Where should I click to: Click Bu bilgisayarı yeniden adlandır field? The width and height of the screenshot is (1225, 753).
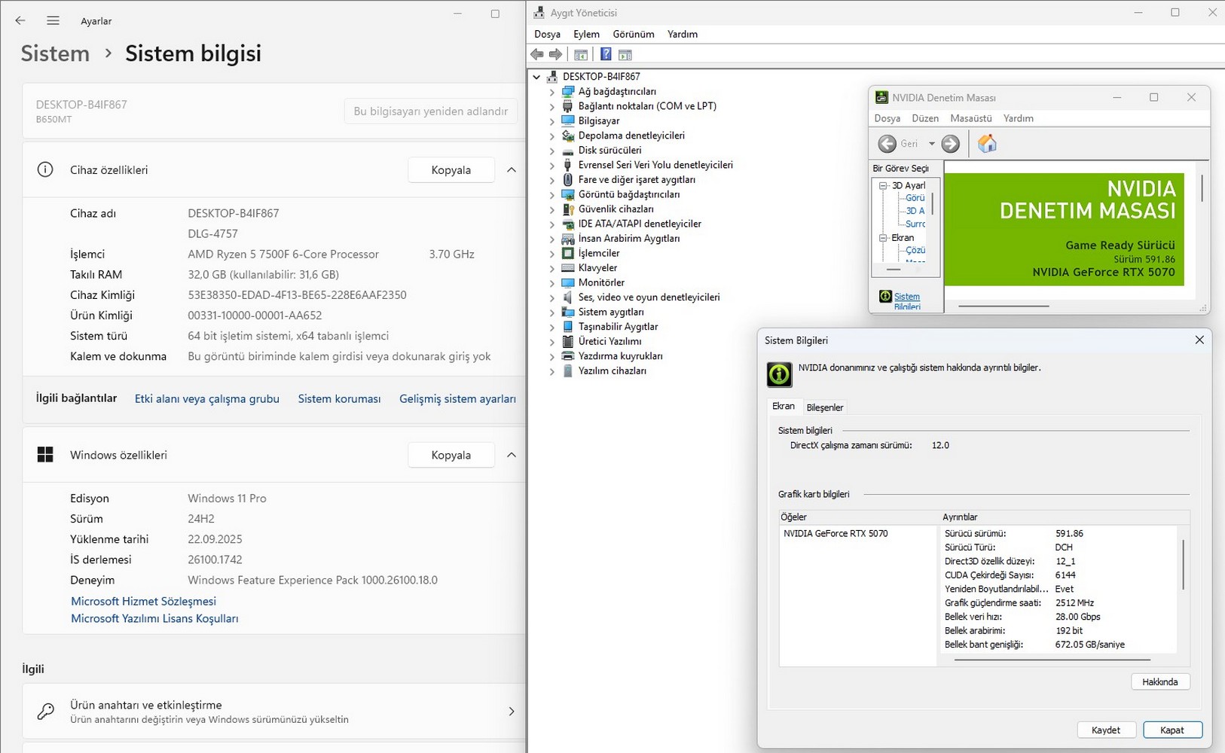click(430, 111)
